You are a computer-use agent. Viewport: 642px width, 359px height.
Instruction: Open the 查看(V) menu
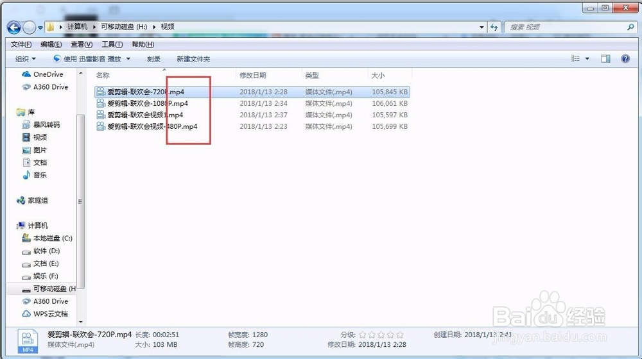82,44
